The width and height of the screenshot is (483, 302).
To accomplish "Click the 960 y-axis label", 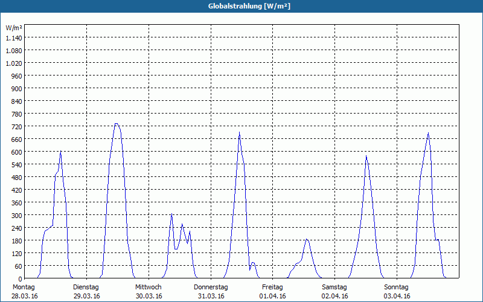I will pos(18,76).
